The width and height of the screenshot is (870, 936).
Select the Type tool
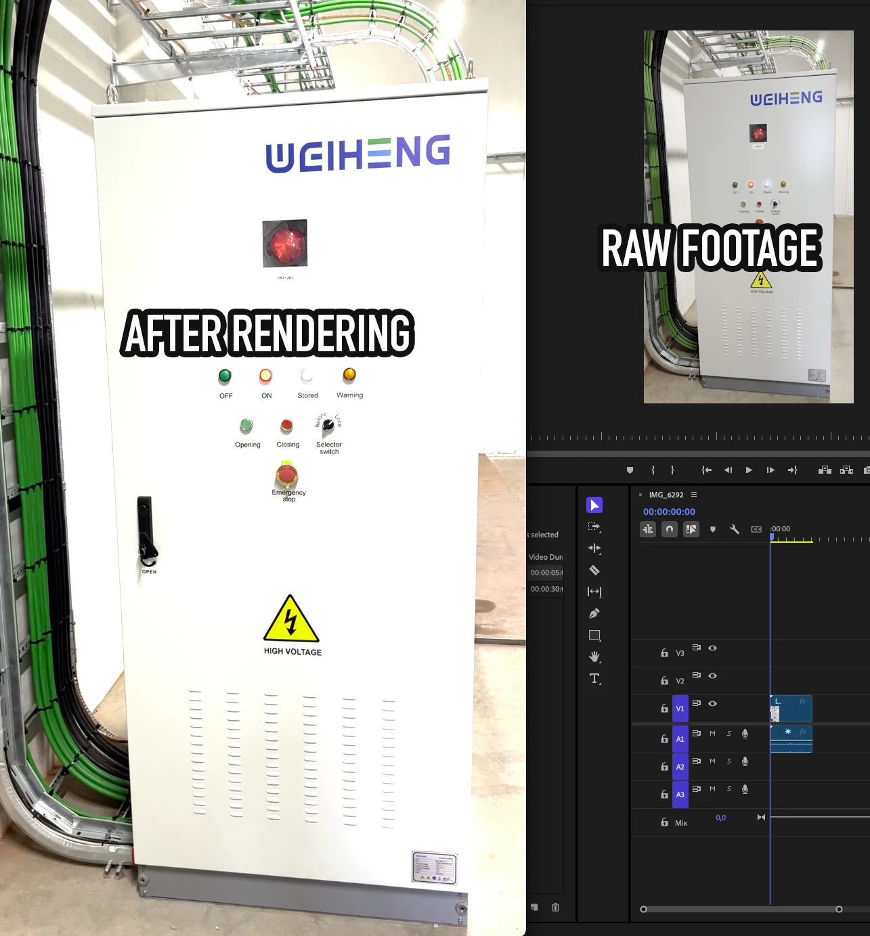pos(594,679)
